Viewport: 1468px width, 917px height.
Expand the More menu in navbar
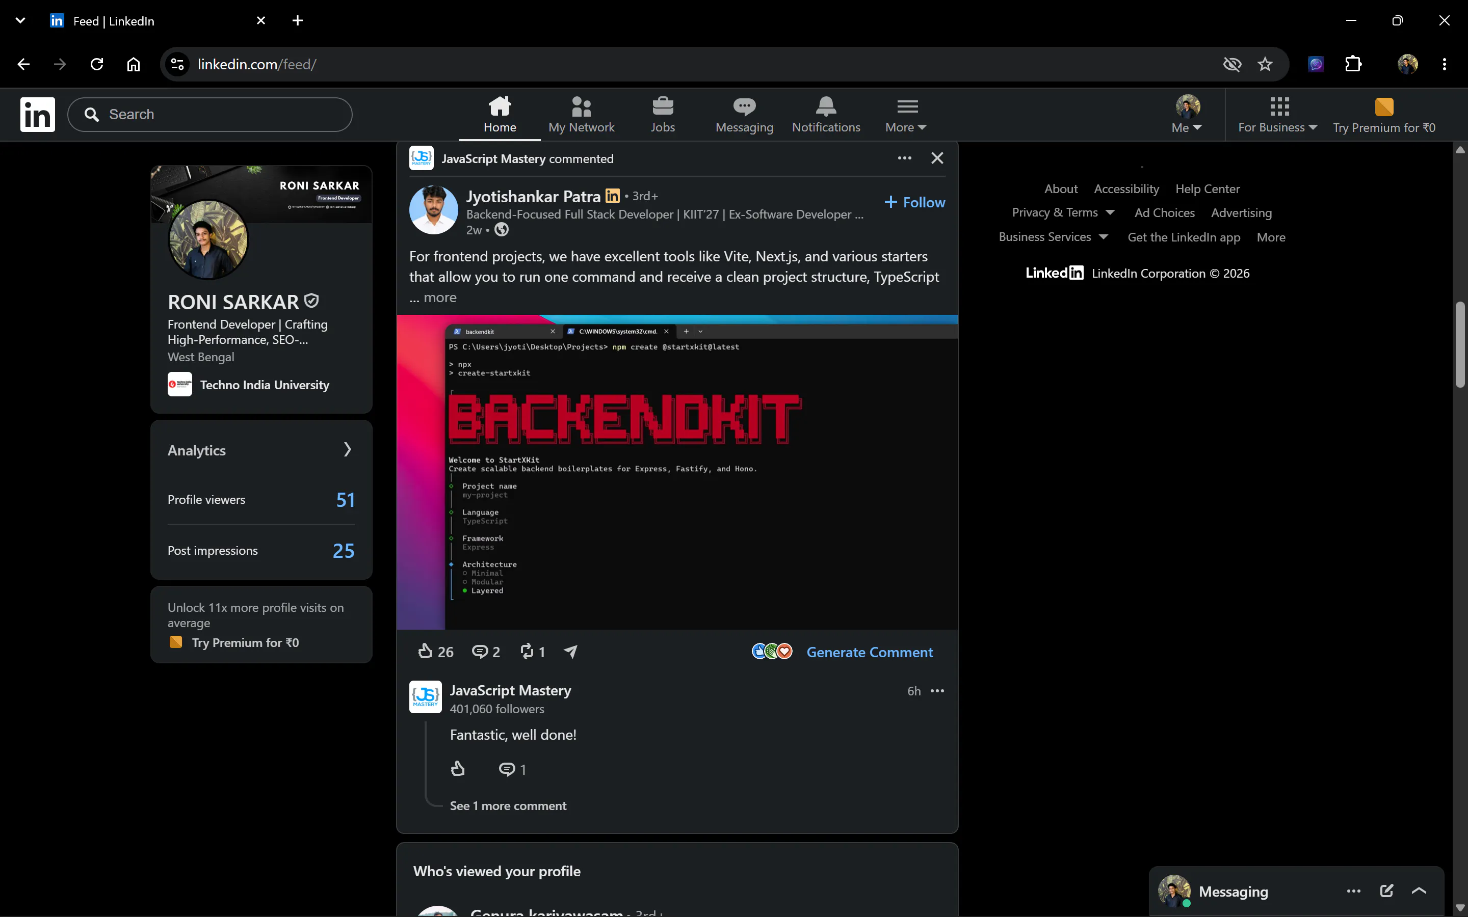point(906,115)
